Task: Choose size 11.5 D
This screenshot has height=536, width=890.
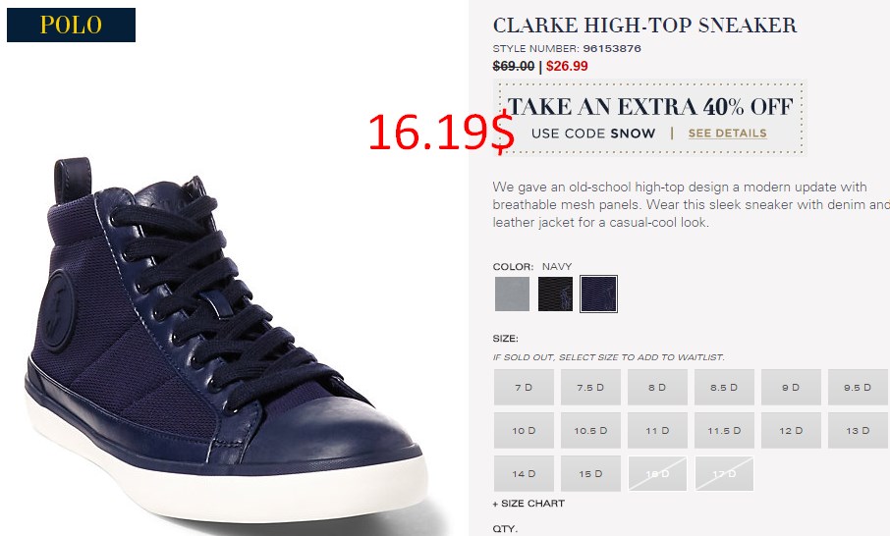Action: tap(724, 431)
